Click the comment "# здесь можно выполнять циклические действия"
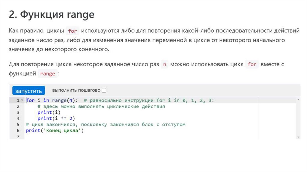This screenshot has width=307, height=172. pos(101,106)
